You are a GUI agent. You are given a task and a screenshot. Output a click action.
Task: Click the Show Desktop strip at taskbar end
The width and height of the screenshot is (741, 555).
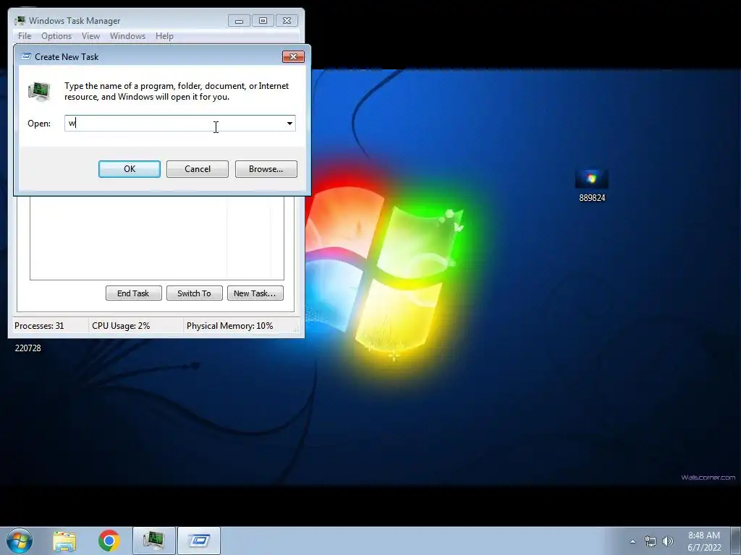(736, 541)
